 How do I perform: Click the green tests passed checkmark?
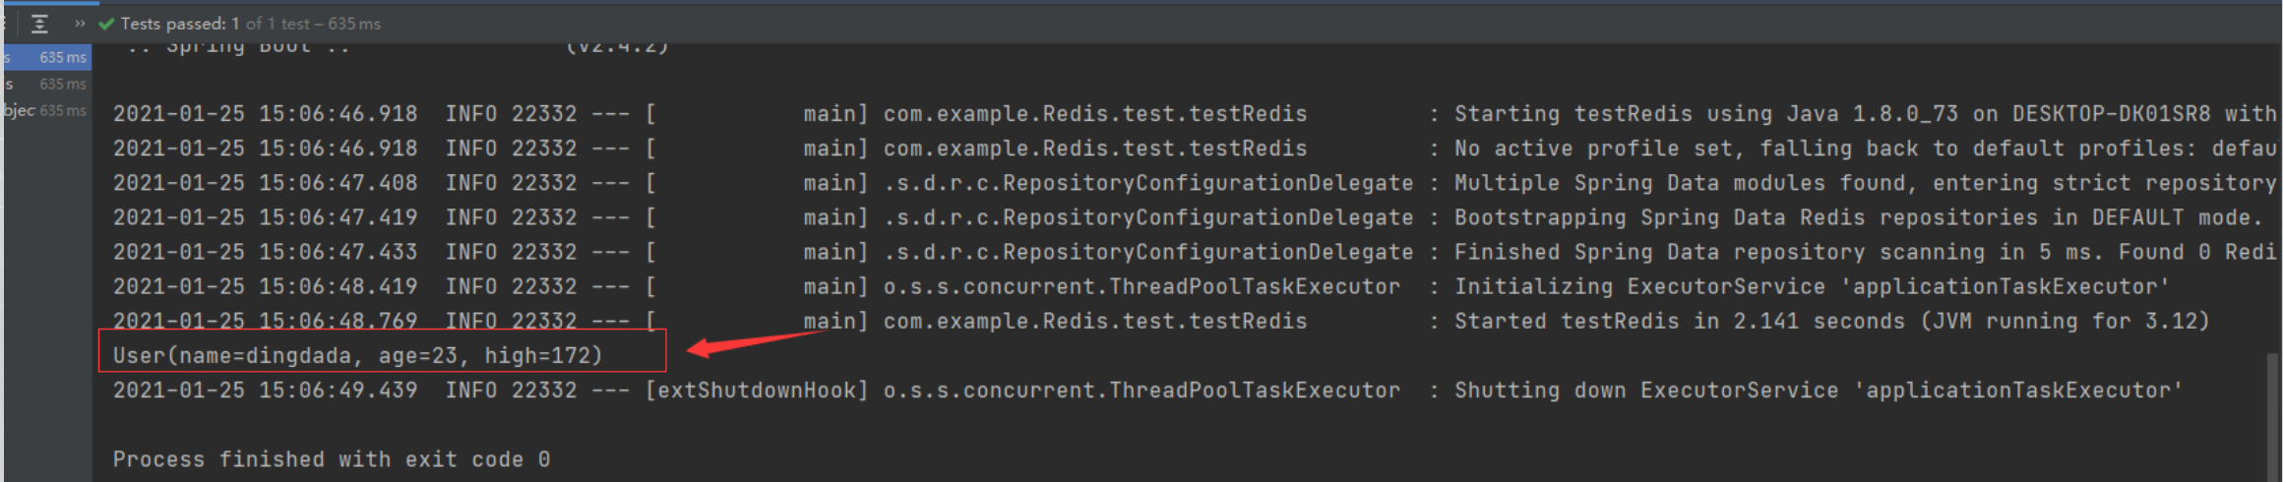click(106, 24)
